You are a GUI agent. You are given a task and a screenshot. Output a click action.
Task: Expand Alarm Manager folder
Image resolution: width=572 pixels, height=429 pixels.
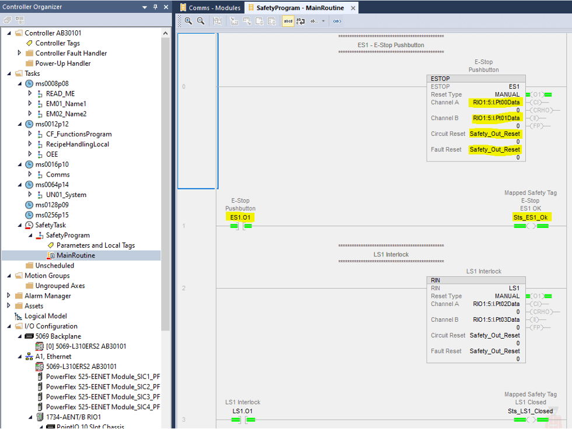[x=9, y=296]
